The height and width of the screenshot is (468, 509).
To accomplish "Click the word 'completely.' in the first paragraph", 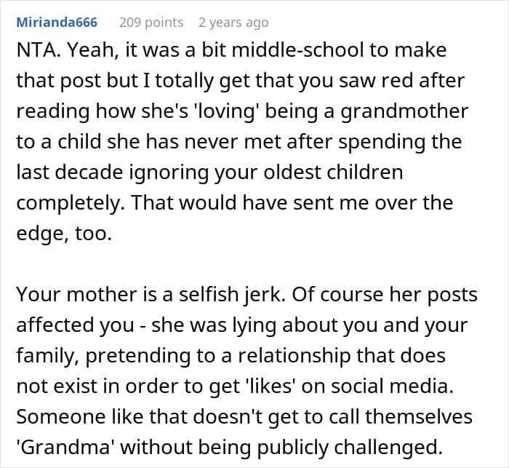I will point(71,202).
